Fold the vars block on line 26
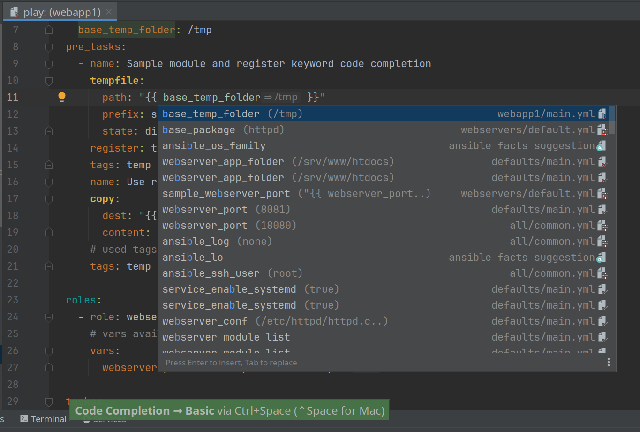The image size is (640, 432). (x=49, y=351)
